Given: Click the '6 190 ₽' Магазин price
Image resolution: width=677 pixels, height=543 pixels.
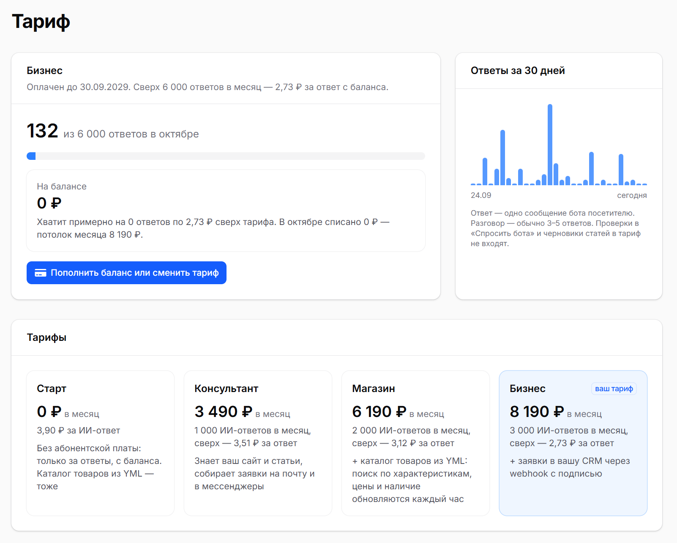Looking at the screenshot, I should tap(379, 411).
